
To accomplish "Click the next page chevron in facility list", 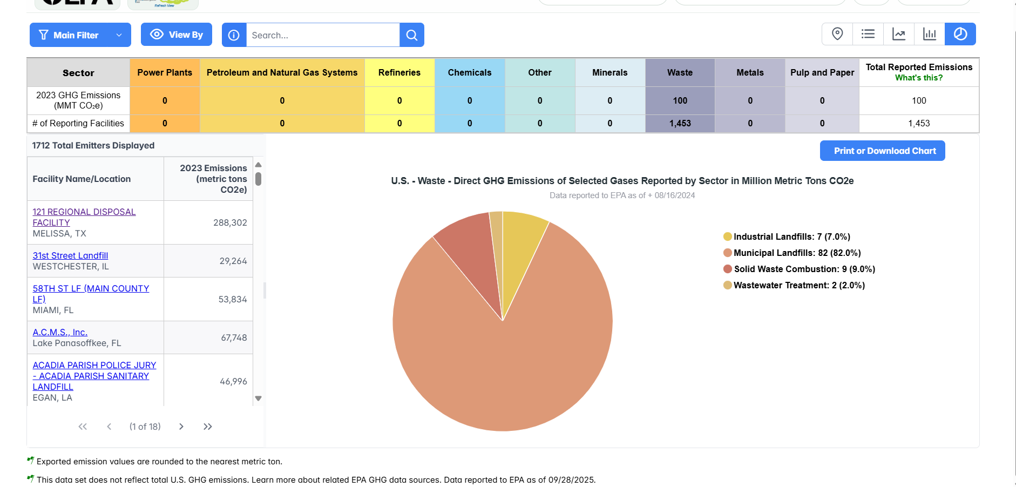I will click(x=181, y=427).
